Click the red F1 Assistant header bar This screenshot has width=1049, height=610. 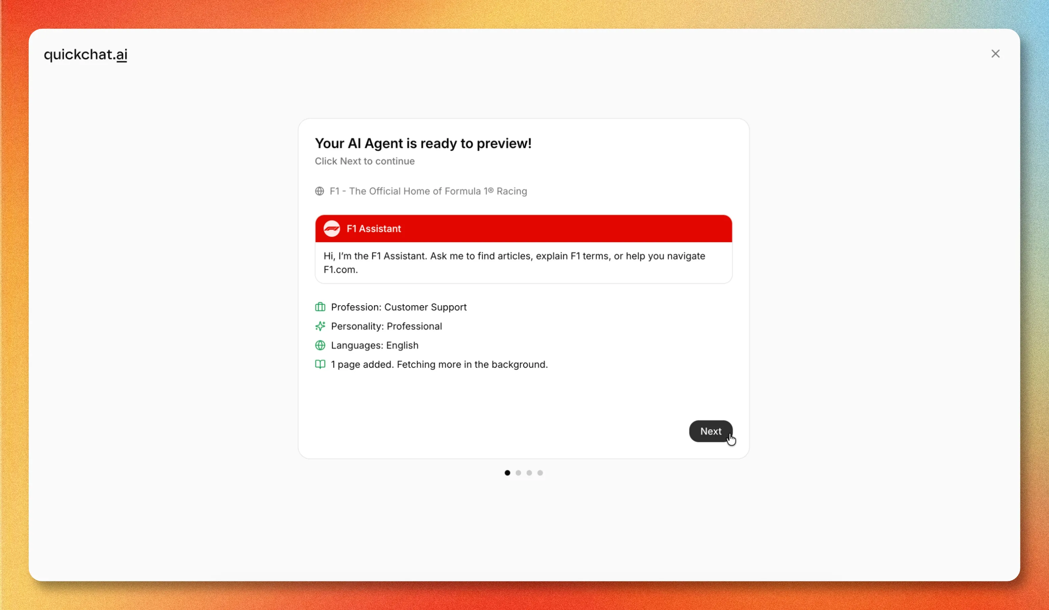point(524,228)
